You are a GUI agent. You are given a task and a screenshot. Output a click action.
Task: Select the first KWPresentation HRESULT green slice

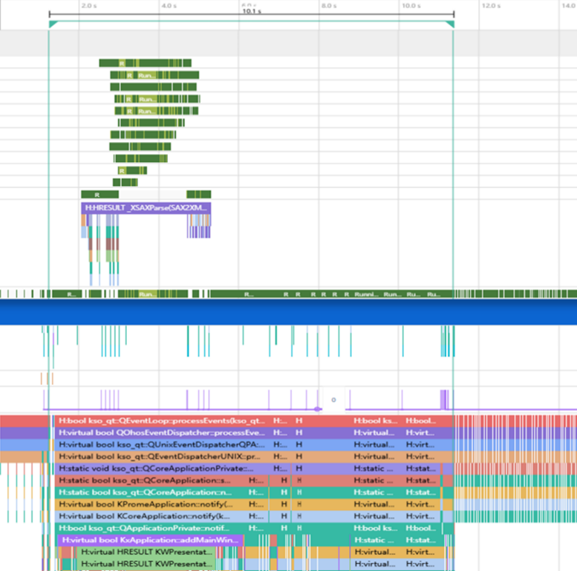[146, 552]
